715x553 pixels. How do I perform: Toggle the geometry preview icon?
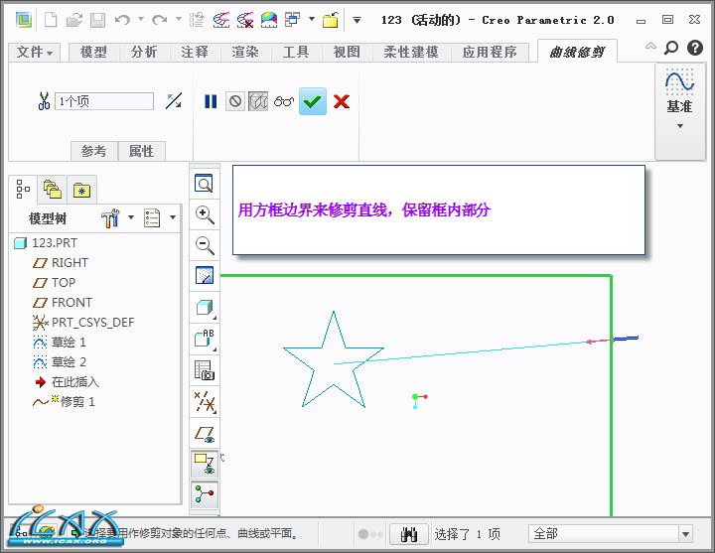tap(258, 100)
